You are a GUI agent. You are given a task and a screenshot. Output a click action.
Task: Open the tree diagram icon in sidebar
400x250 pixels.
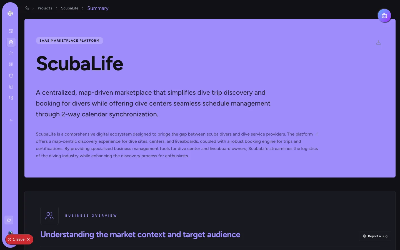(x=11, y=98)
